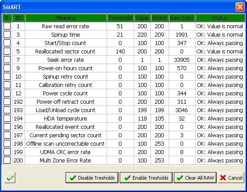Screen dimensions: 247x192
Task: Click the Threshold column header
Action: point(120,18)
